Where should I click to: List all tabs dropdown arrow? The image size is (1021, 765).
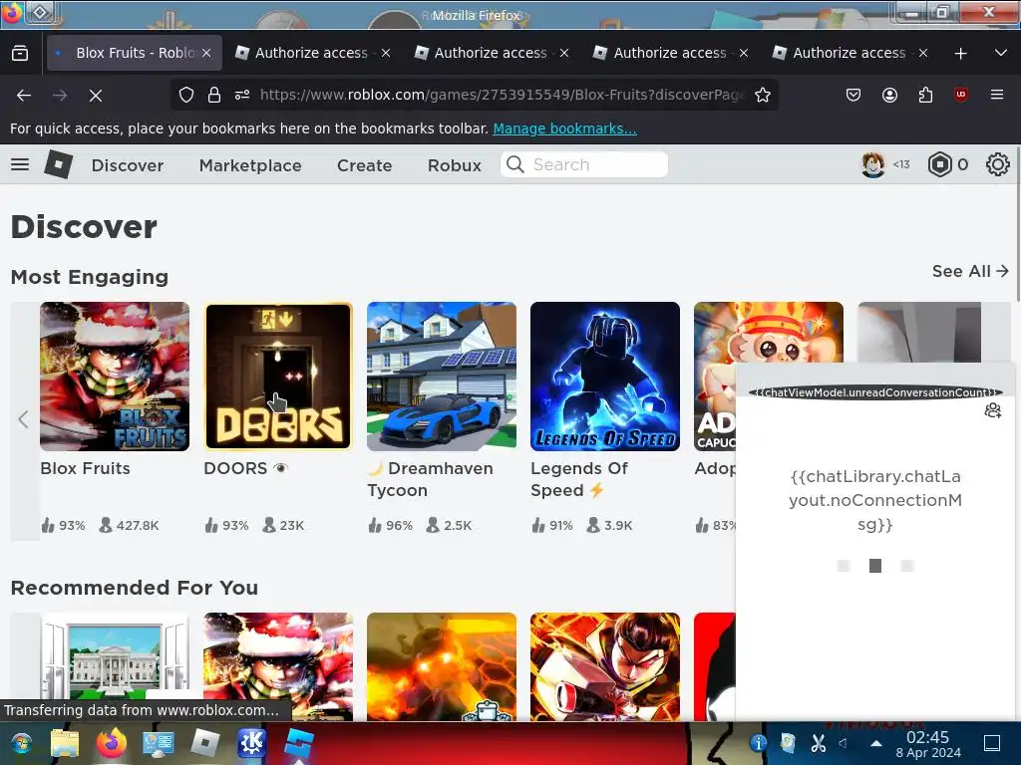coord(1001,53)
